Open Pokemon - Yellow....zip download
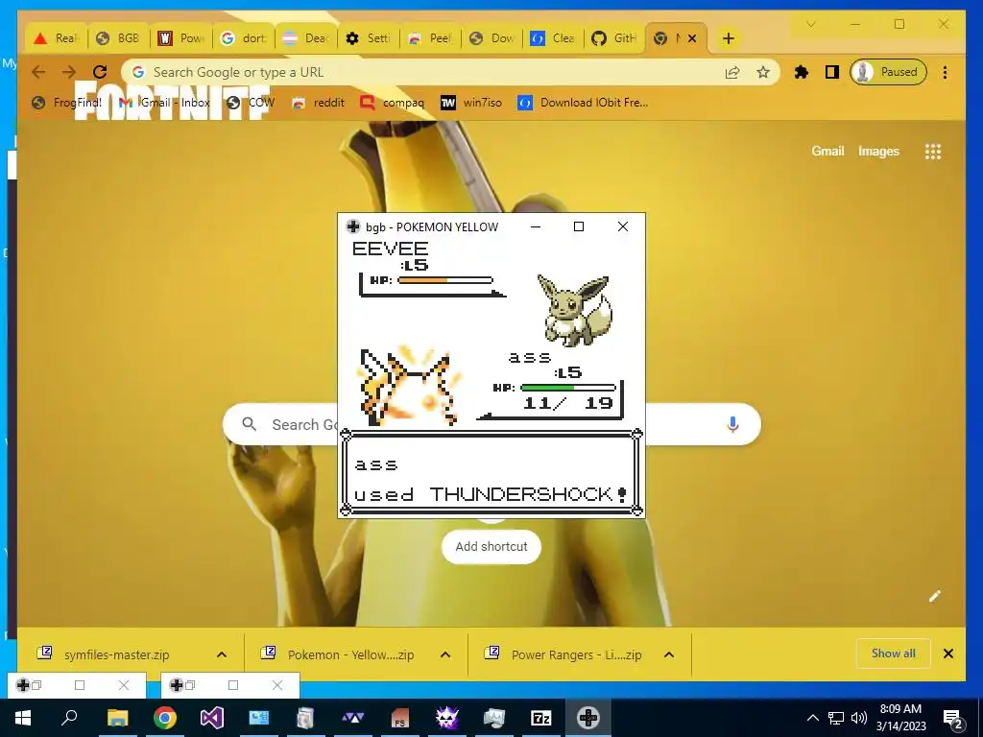This screenshot has width=983, height=737. [x=349, y=654]
